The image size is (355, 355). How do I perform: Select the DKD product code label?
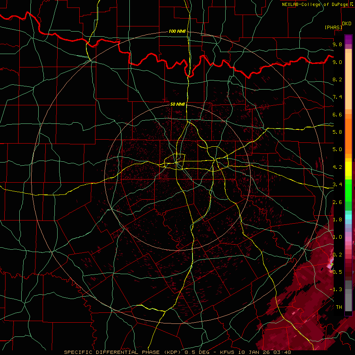pyautogui.click(x=347, y=24)
